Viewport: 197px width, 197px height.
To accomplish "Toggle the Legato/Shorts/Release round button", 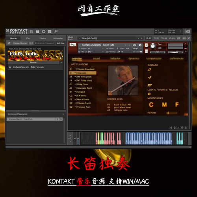I will pos(149,94).
